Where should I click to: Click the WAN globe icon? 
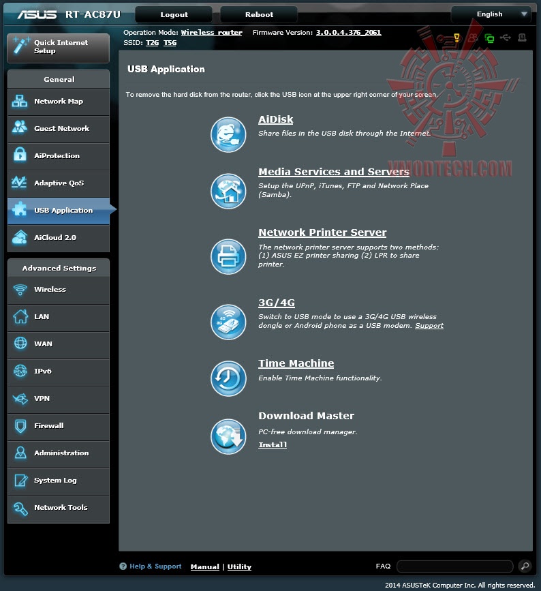(20, 344)
